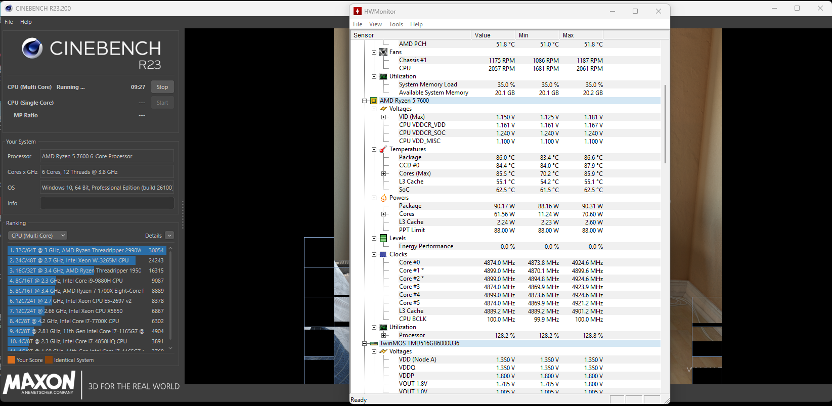Stop the running CPU Multi Core test

coord(162,87)
